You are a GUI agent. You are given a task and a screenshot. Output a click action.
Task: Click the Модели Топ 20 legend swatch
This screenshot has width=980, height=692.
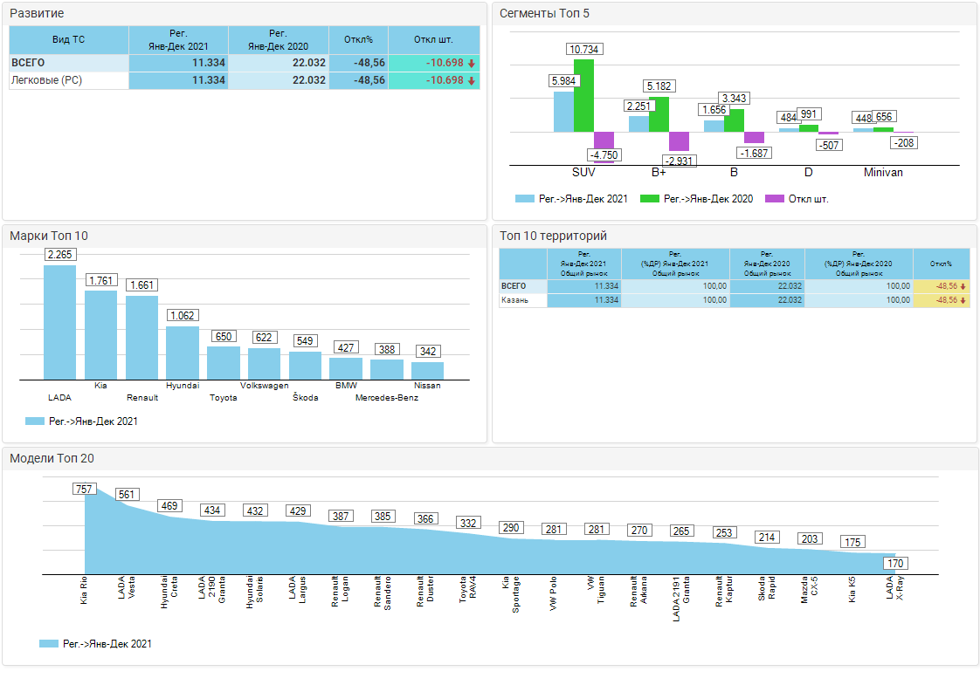pyautogui.click(x=49, y=644)
